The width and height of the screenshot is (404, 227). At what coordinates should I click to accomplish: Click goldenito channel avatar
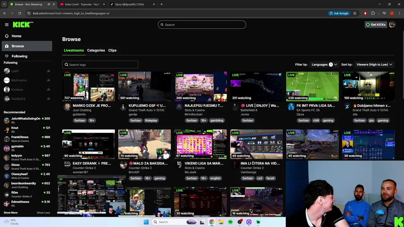tap(67, 107)
